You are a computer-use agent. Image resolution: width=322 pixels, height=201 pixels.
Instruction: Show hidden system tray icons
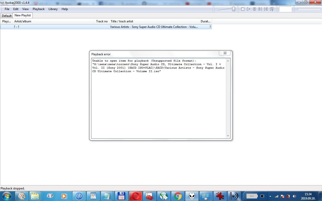pos(270,196)
